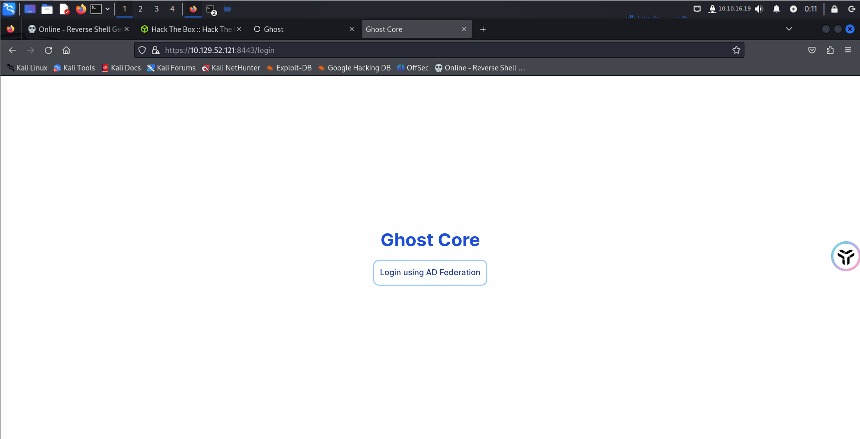
Task: Open the terminal launcher dropdown arrow
Action: tap(108, 9)
